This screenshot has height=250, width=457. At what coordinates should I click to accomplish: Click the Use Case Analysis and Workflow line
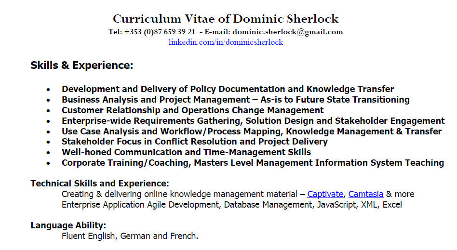coord(251,132)
